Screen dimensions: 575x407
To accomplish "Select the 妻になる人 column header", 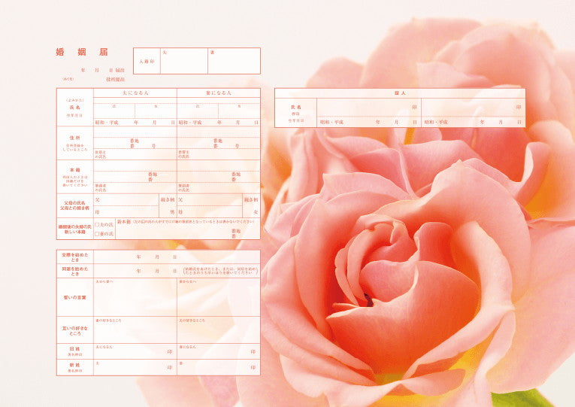I will (x=219, y=93).
